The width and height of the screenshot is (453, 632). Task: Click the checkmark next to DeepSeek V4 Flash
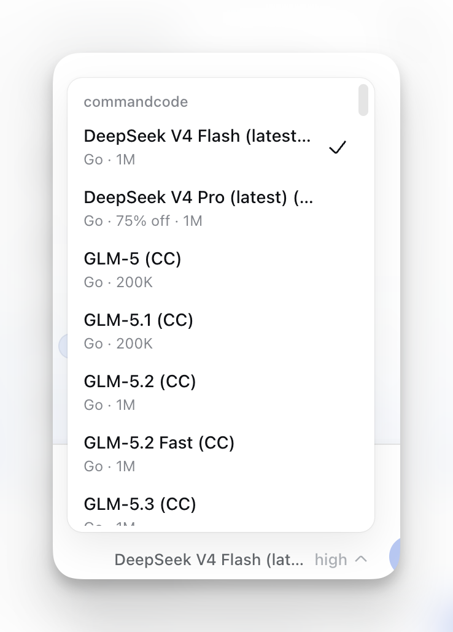coord(338,147)
